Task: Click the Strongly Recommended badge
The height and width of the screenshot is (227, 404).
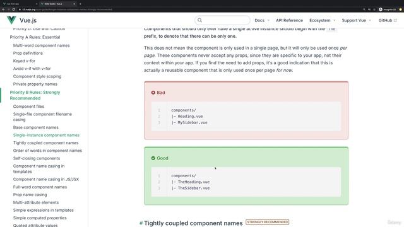Action: tap(267, 222)
